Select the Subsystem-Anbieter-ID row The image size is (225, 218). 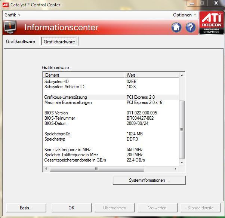[111, 87]
